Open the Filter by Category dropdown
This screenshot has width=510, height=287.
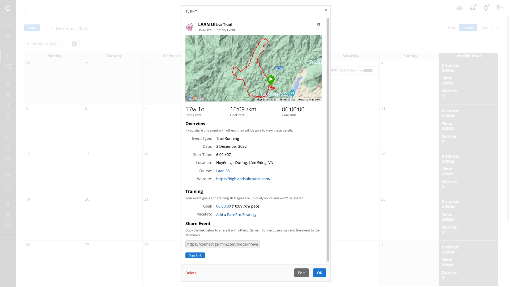52,44
